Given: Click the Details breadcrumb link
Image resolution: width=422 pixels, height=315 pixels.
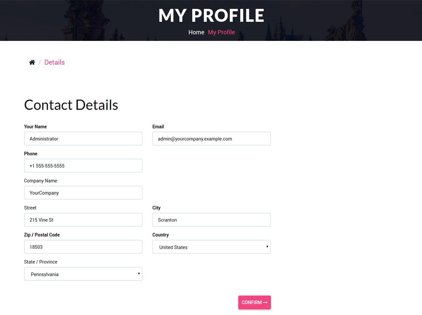Looking at the screenshot, I should click(55, 62).
